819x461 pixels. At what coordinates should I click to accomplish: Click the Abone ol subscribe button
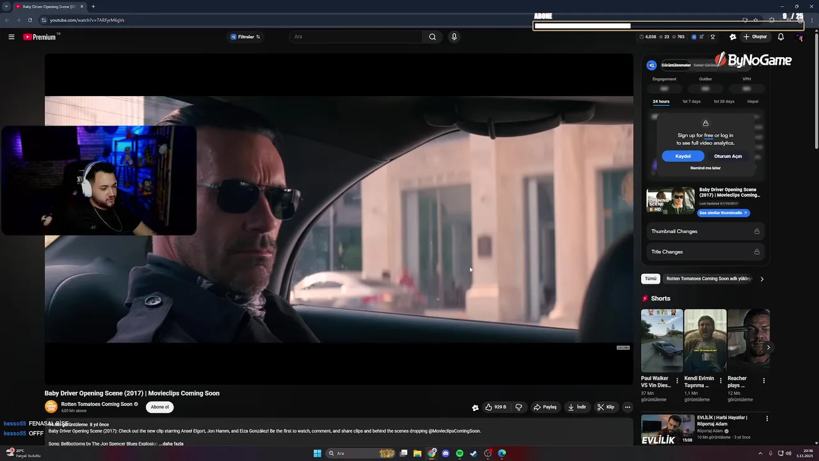point(160,407)
